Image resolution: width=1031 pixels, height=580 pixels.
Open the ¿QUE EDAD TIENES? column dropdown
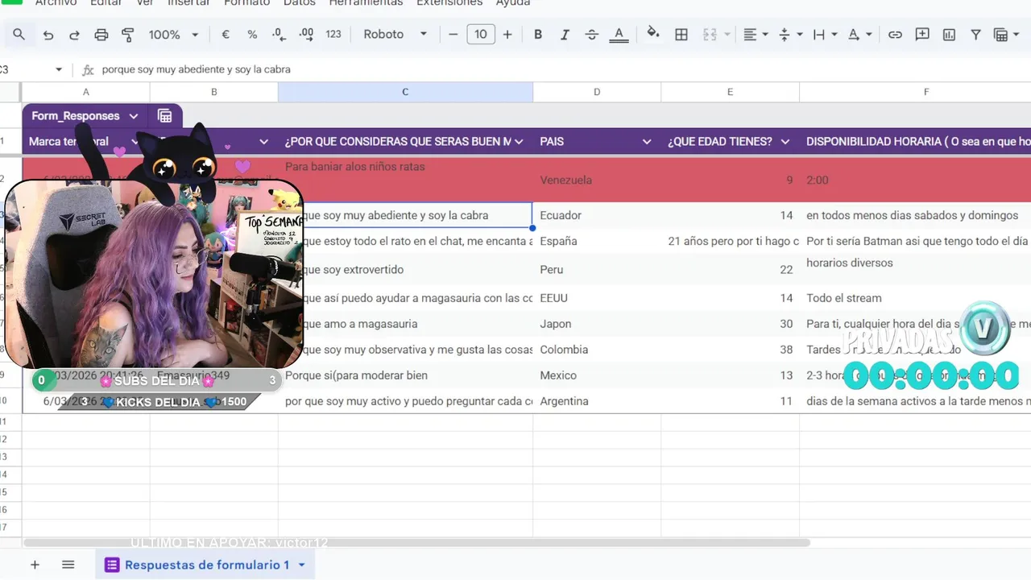pyautogui.click(x=785, y=142)
